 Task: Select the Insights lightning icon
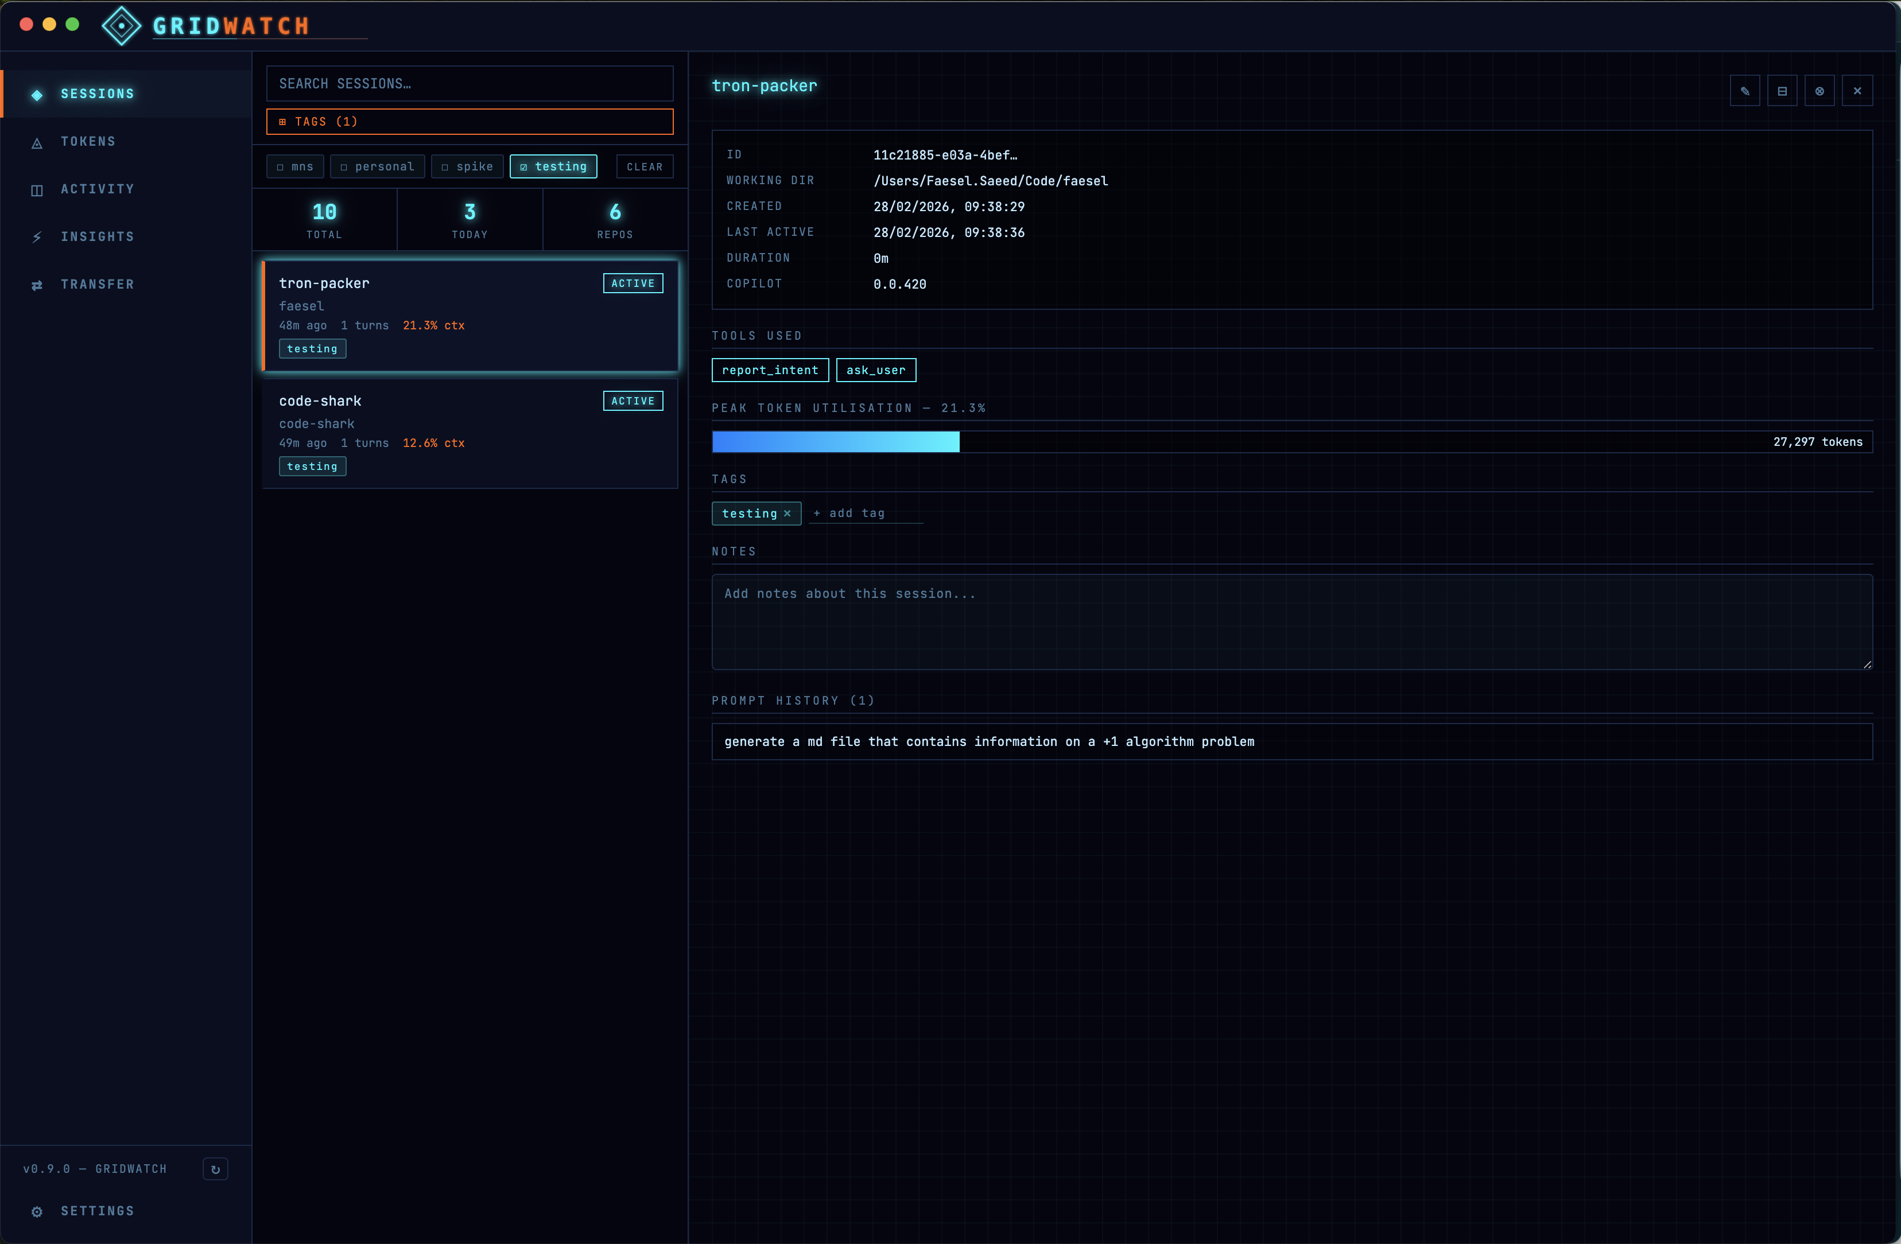pyautogui.click(x=37, y=236)
